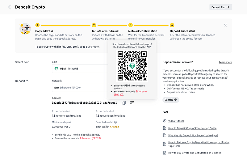The height and width of the screenshot is (156, 247).
Task: Click document icon beside Get Started on Binance
Action: (165, 153)
